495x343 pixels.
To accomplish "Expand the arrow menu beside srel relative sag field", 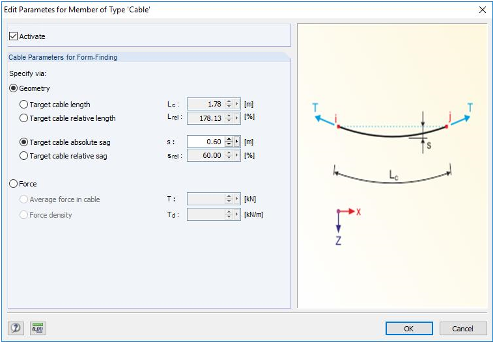I will [x=237, y=155].
